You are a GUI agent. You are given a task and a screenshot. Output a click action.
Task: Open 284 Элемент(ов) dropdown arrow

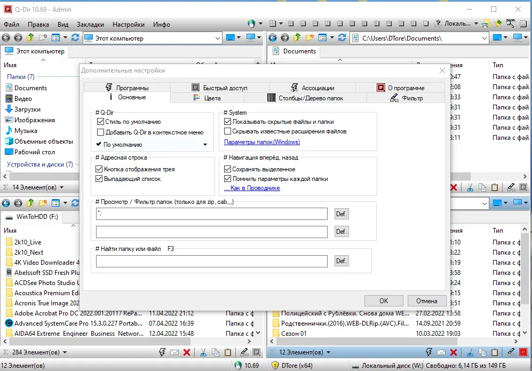[x=65, y=352]
